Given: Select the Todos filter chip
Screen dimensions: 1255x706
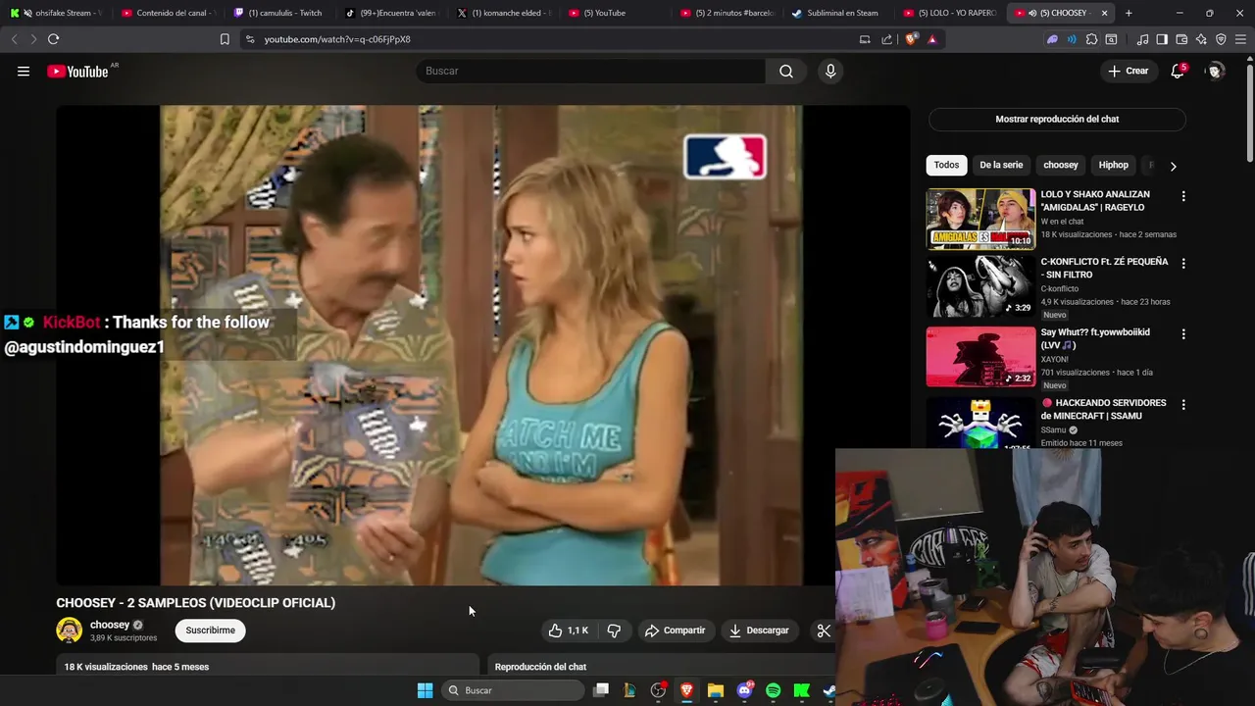Looking at the screenshot, I should pos(946,165).
